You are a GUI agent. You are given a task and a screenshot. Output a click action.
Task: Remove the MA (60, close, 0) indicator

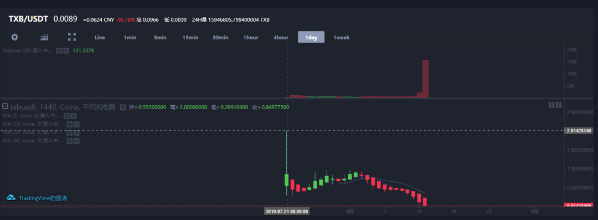tap(76, 141)
